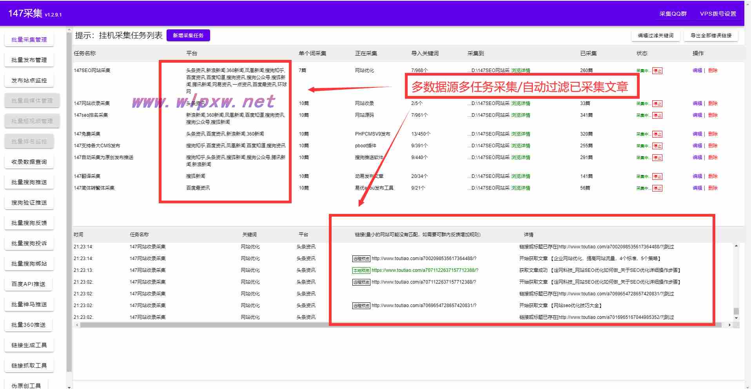Image resolution: width=751 pixels, height=389 pixels.
Task: Open 批量神马推送
Action: (x=29, y=304)
